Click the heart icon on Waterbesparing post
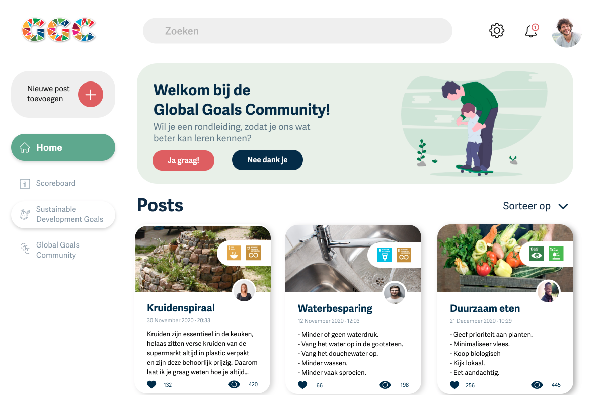The image size is (607, 411). [x=302, y=385]
